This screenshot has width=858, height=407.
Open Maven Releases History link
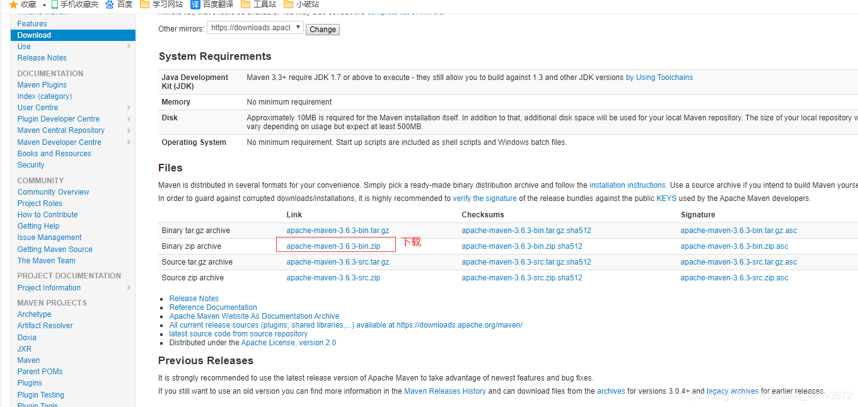tap(445, 391)
